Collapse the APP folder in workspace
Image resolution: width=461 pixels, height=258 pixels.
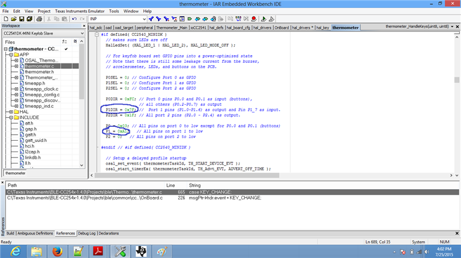pos(11,55)
